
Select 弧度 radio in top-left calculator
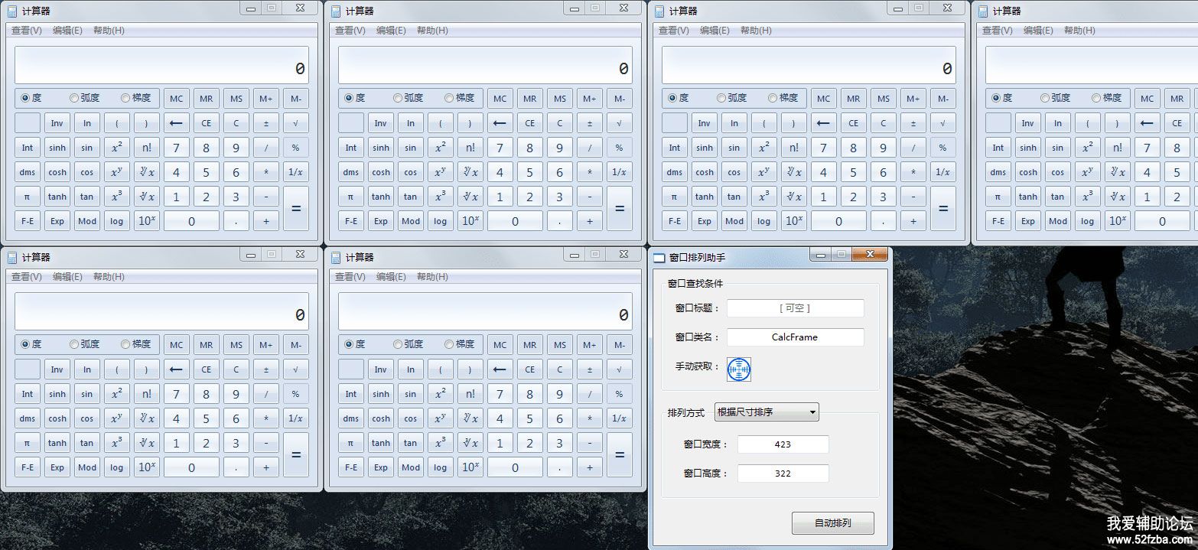click(x=85, y=98)
